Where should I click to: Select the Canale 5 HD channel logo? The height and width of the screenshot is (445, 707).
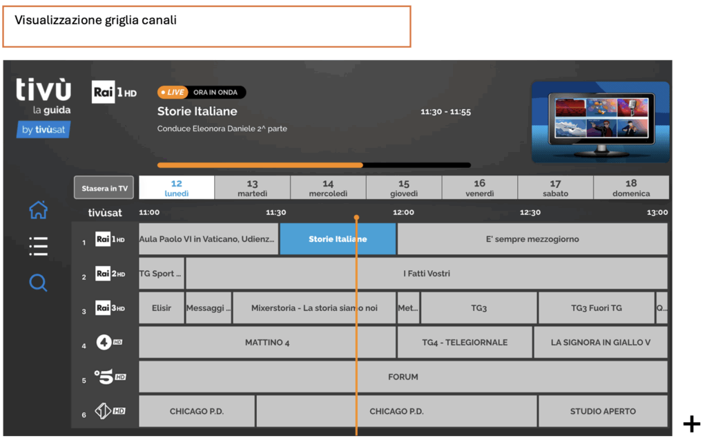(110, 377)
